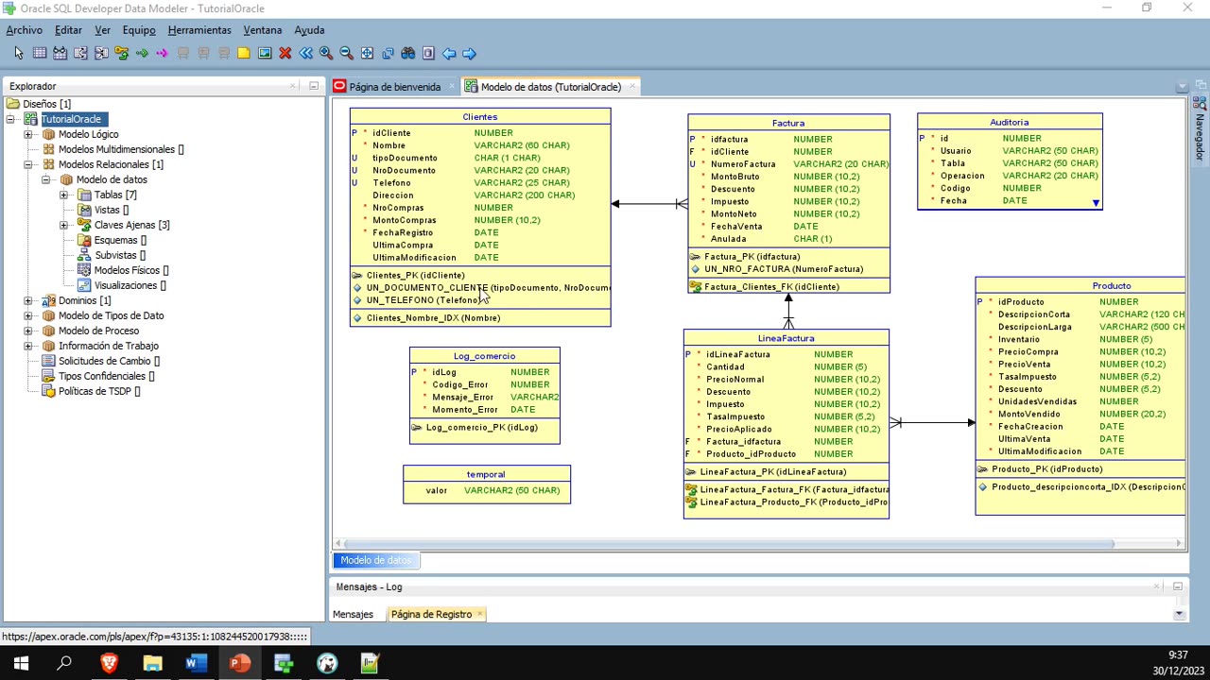The width and height of the screenshot is (1210, 680).
Task: Click the bottom Modelo de datos diagram tab
Action: tap(375, 560)
